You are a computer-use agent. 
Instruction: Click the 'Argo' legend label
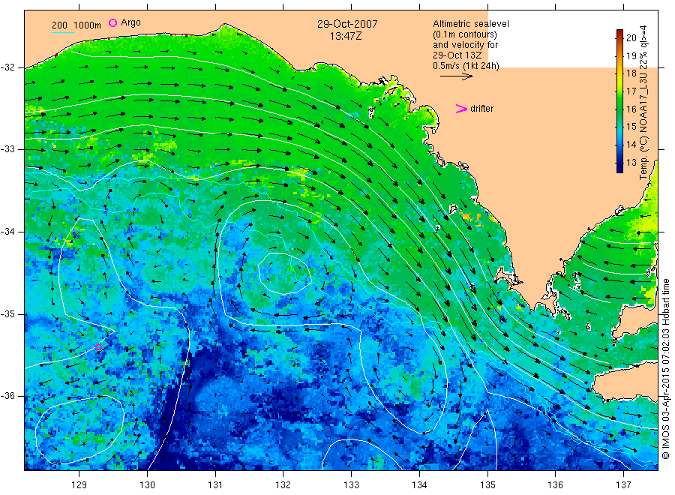click(130, 22)
